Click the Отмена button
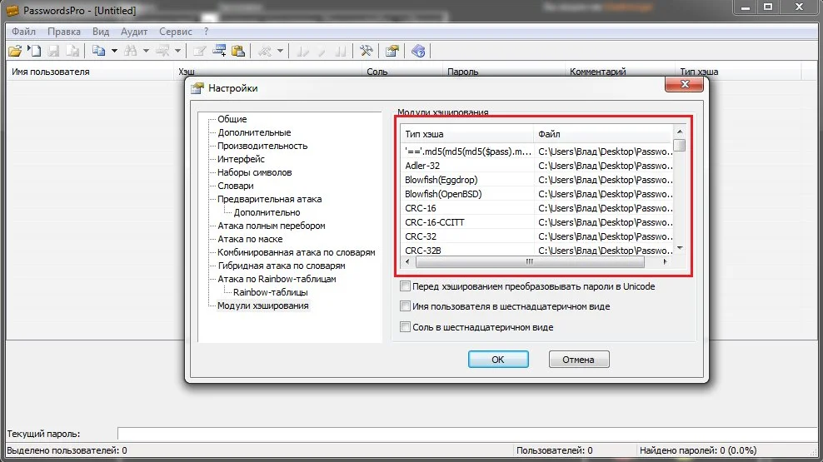This screenshot has width=823, height=462. pos(579,360)
